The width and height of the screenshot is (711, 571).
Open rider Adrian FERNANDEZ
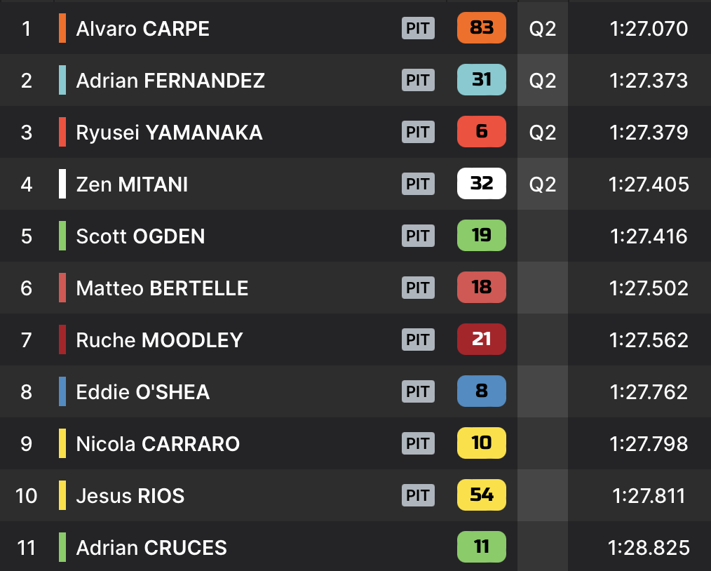click(170, 81)
